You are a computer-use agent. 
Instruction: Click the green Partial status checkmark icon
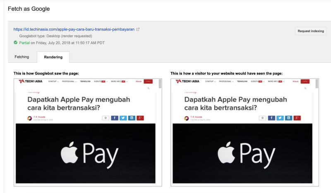click(x=16, y=43)
